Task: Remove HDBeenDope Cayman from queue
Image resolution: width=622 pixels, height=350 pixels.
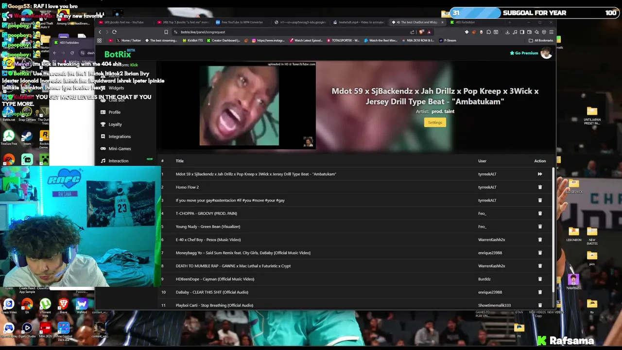Action: click(x=540, y=279)
